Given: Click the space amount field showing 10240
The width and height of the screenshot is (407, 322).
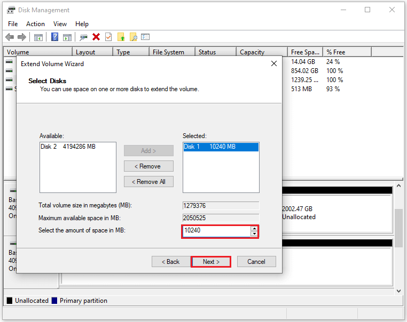Looking at the screenshot, I should click(x=217, y=230).
